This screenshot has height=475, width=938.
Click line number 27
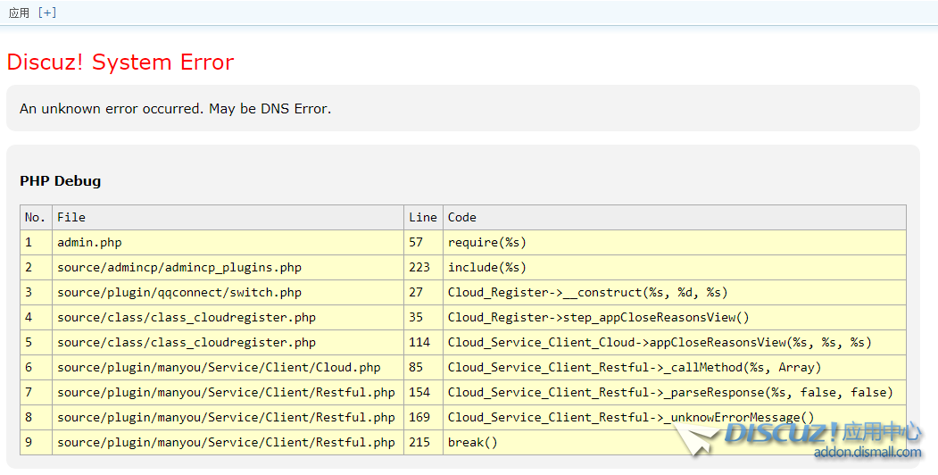pos(424,293)
